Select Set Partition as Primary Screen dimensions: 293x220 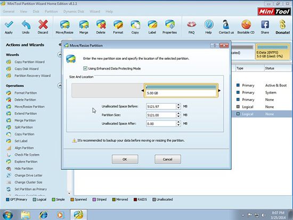(x=31, y=189)
